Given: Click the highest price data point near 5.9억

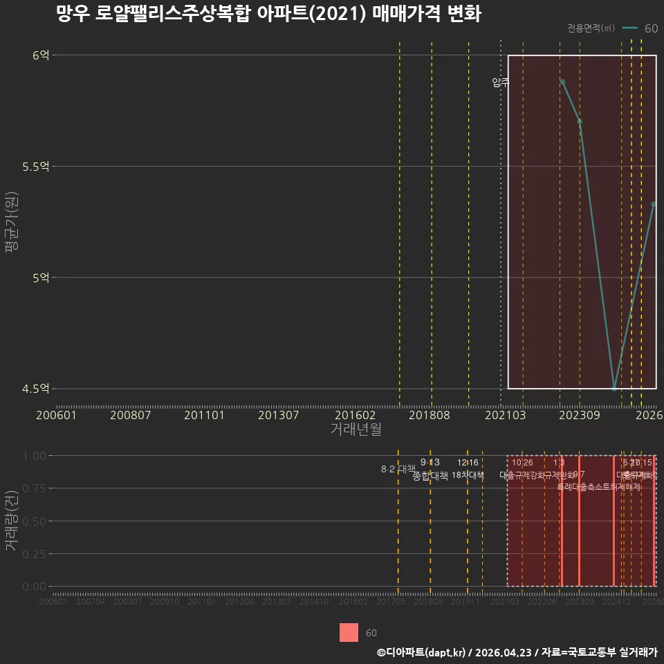Looking at the screenshot, I should click(x=562, y=82).
